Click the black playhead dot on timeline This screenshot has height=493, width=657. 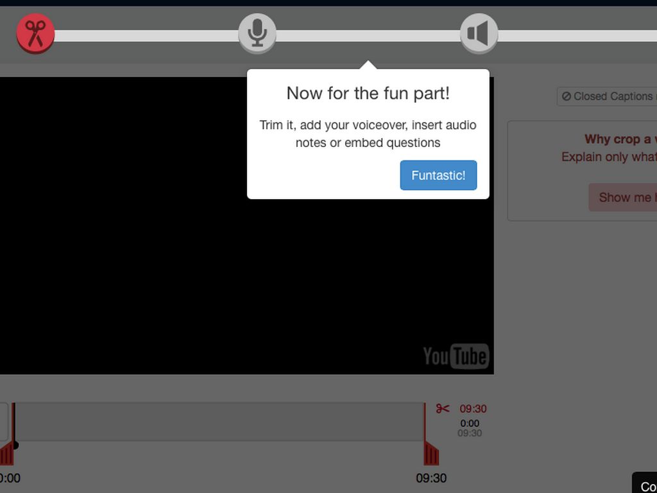[x=15, y=445]
